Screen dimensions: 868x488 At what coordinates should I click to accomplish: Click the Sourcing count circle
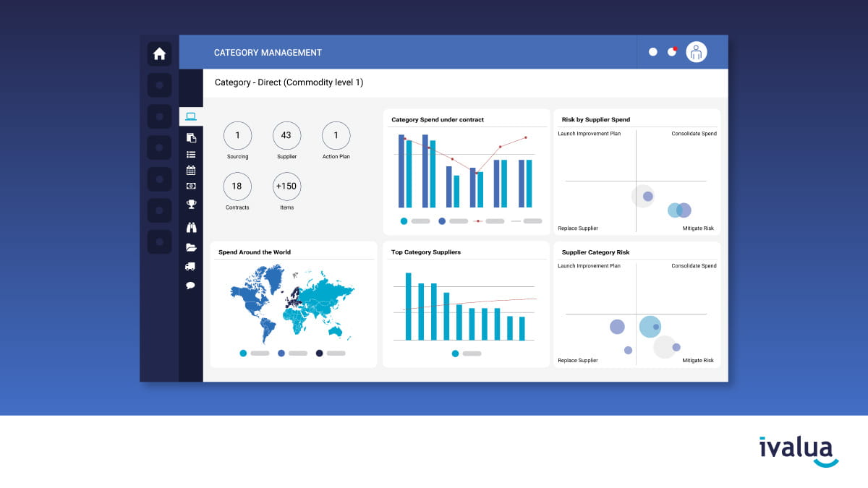pos(237,136)
